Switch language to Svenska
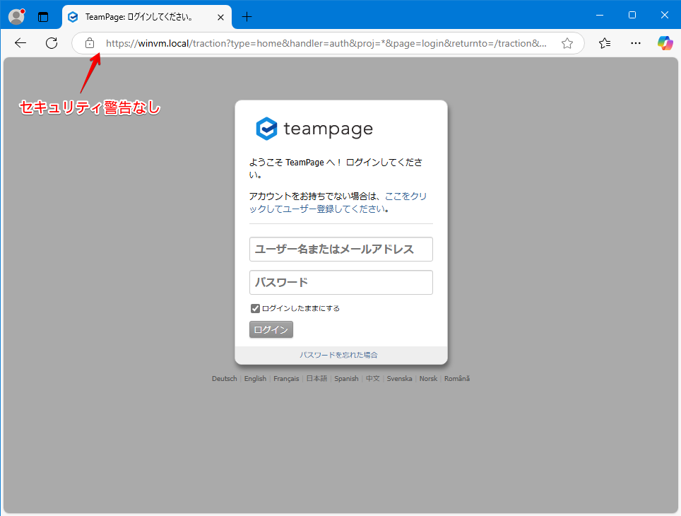 (x=400, y=379)
